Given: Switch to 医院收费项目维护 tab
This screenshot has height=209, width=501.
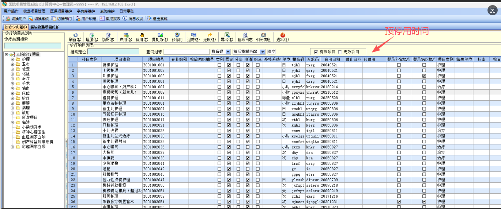Looking at the screenshot, I should [45, 27].
